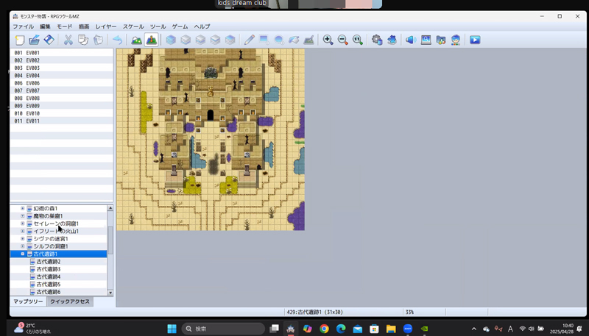Select the 古代遺跡3 map
This screenshot has height=336, width=589.
point(49,269)
